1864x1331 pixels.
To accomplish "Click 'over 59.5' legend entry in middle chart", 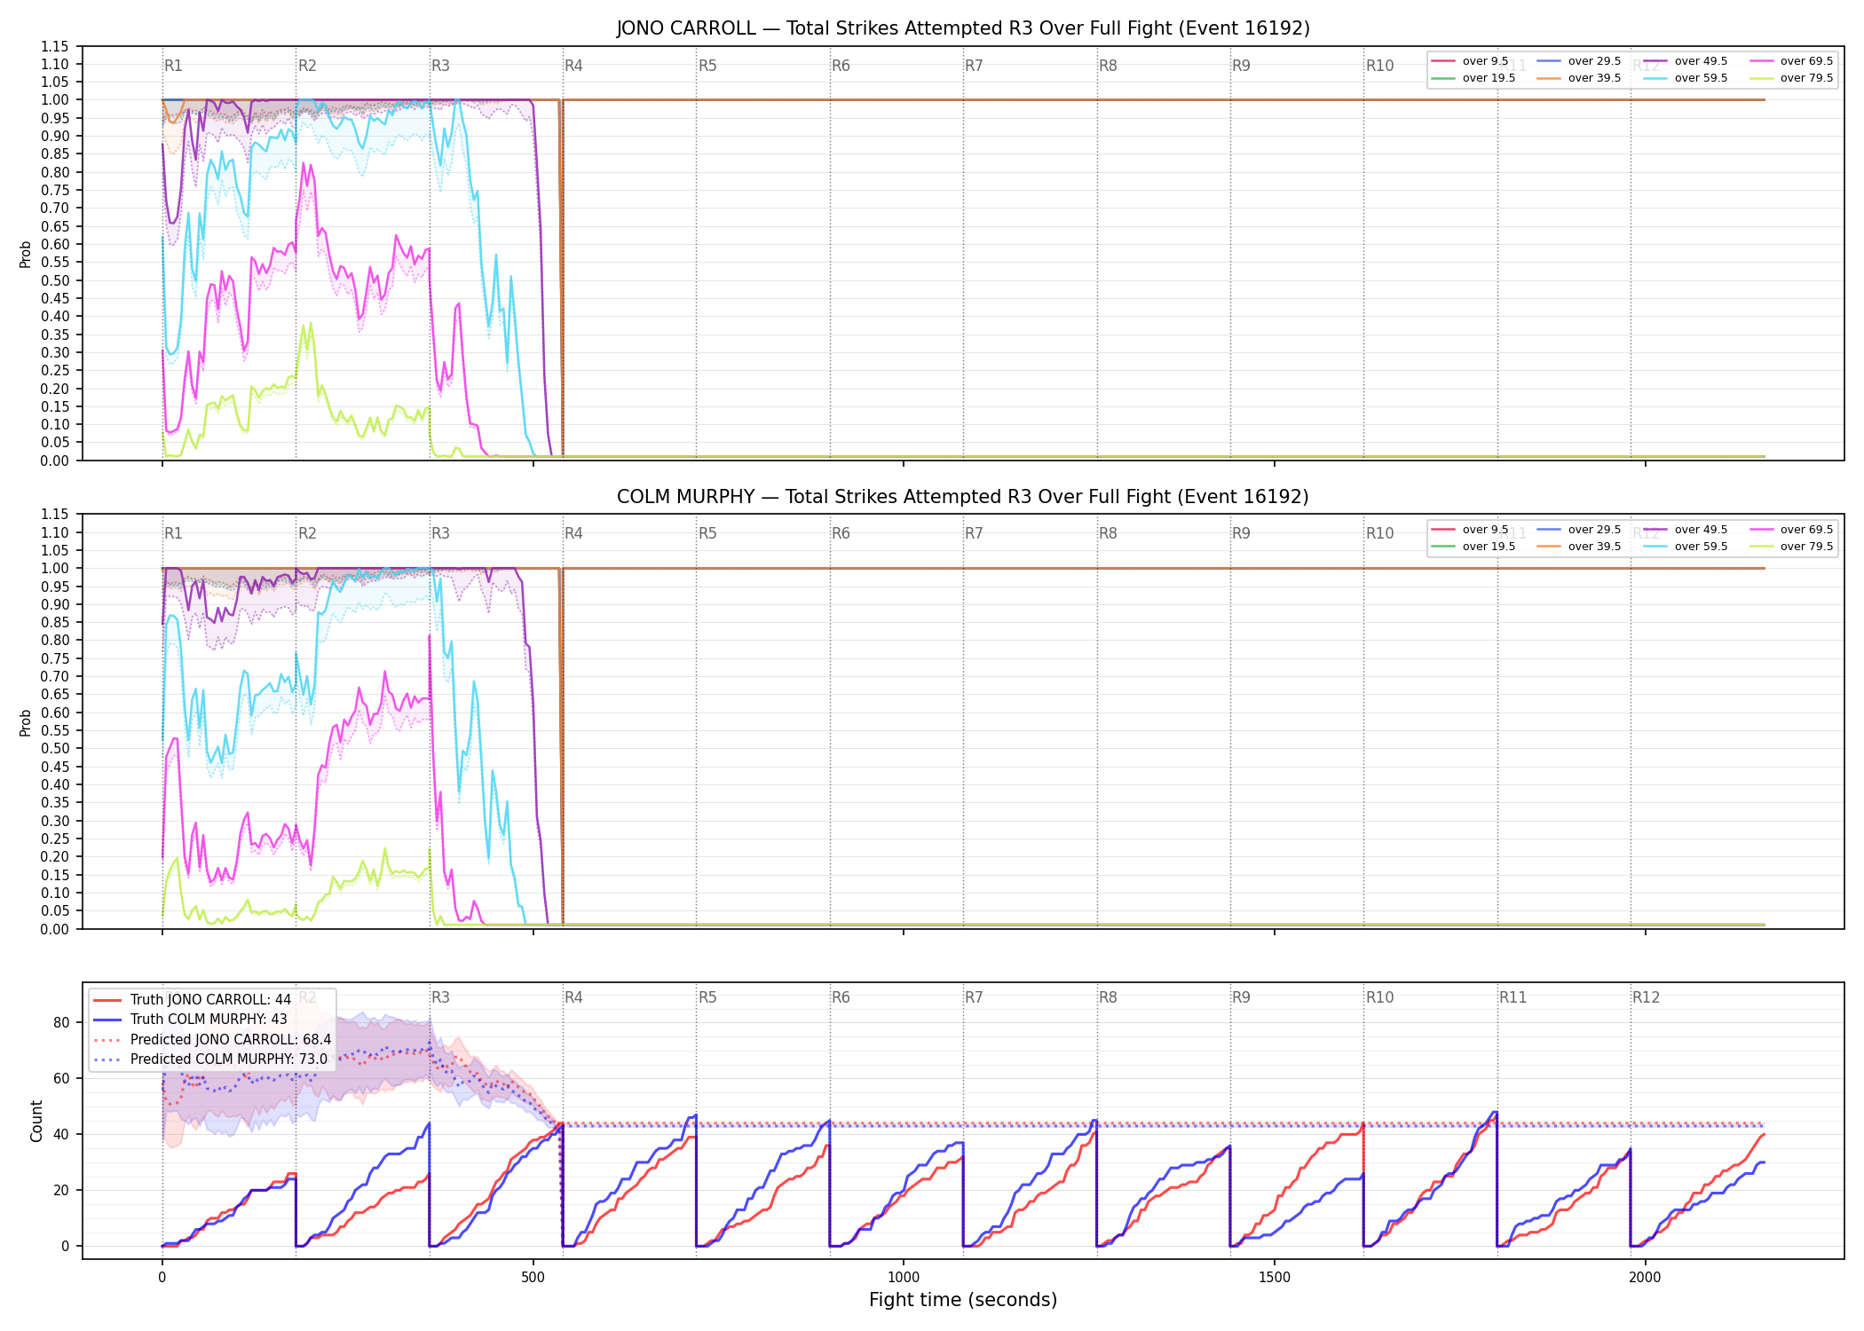I will click(x=1686, y=547).
